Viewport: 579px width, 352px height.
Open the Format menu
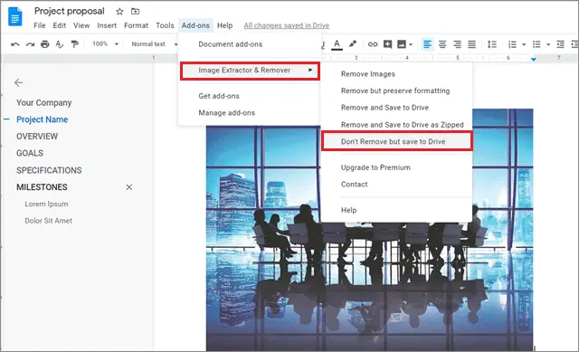tap(136, 25)
